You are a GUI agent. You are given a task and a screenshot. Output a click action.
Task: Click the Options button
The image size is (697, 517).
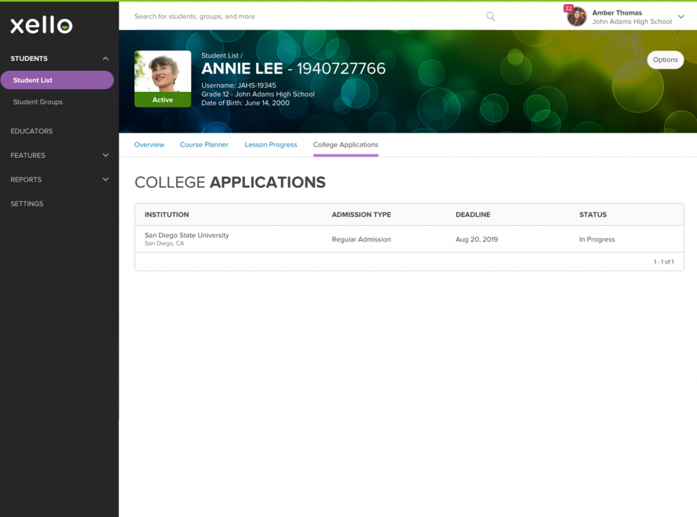tap(665, 60)
